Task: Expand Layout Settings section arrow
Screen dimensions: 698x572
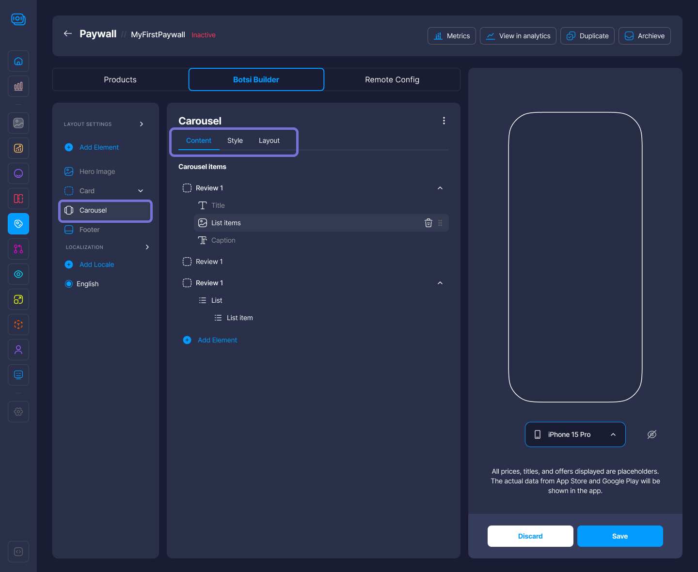Action: coord(142,124)
